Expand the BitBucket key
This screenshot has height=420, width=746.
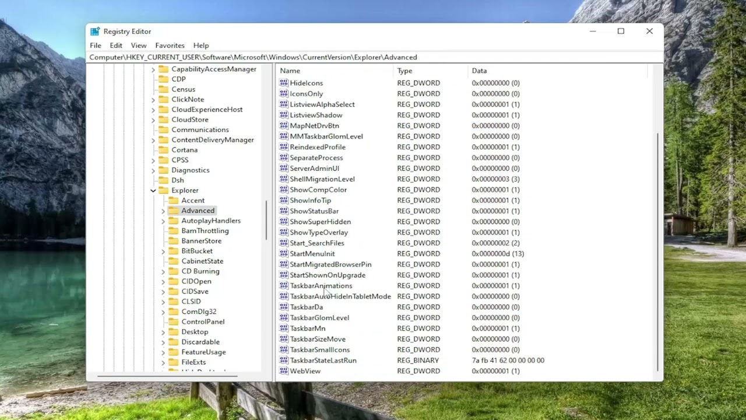point(163,251)
